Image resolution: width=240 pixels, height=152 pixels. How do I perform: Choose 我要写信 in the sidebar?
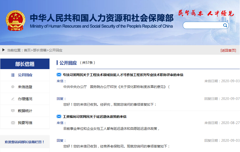(25, 123)
